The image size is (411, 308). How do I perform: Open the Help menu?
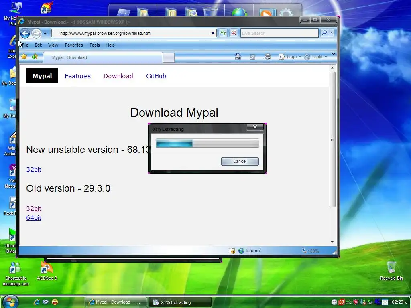[x=110, y=45]
